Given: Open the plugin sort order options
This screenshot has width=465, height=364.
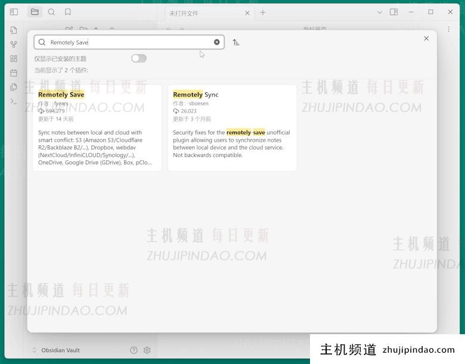Looking at the screenshot, I should click(x=236, y=42).
